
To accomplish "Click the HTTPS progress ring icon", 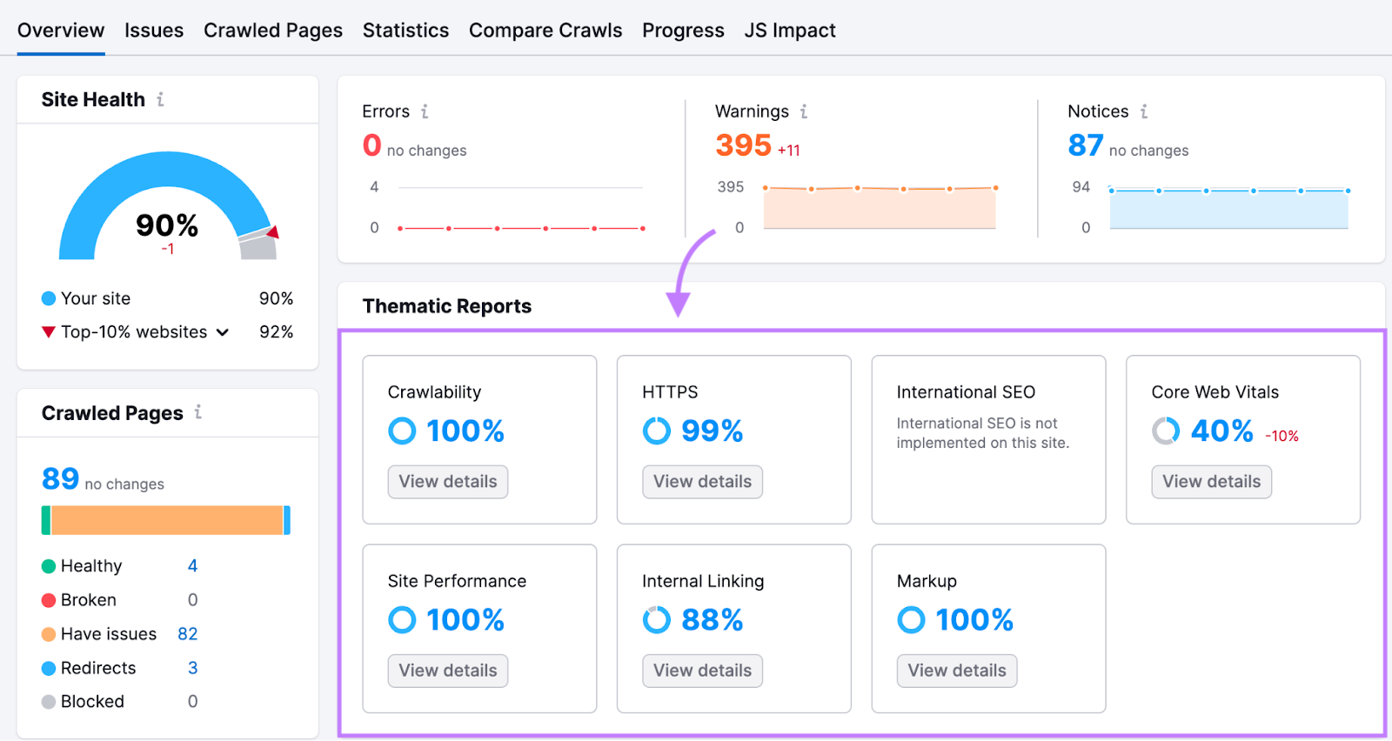I will (657, 431).
